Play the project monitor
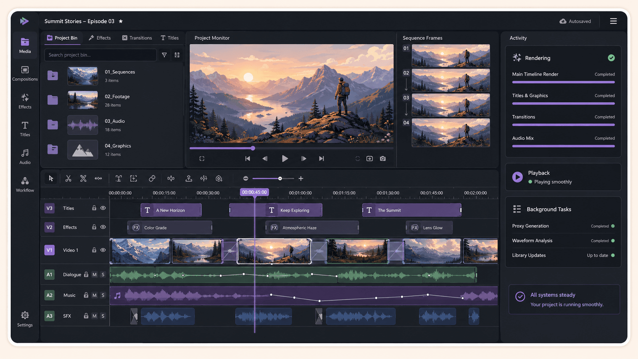Screen dimensions: 638x359 285,159
